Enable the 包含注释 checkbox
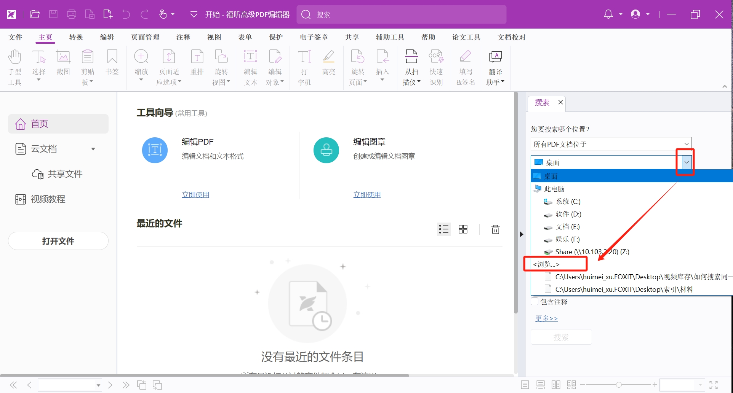733x393 pixels. (x=535, y=301)
